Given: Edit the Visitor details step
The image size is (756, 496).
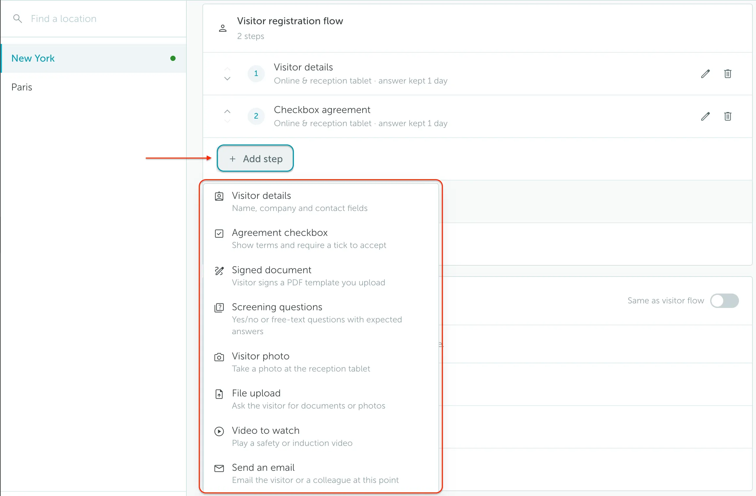Looking at the screenshot, I should [706, 74].
